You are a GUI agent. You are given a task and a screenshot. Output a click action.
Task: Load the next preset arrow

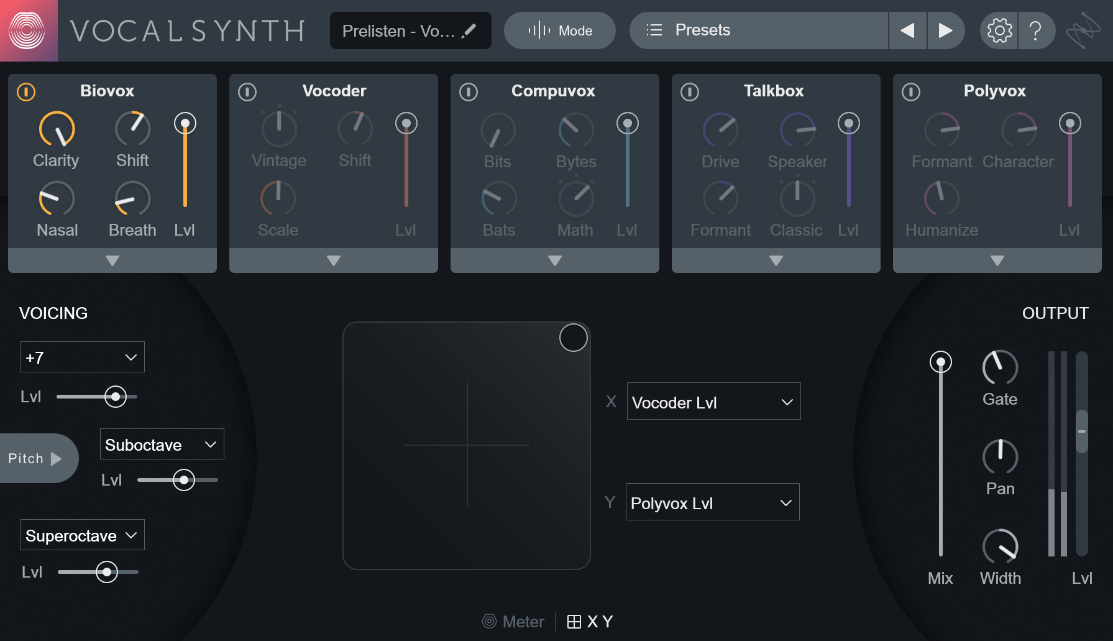[x=946, y=30]
